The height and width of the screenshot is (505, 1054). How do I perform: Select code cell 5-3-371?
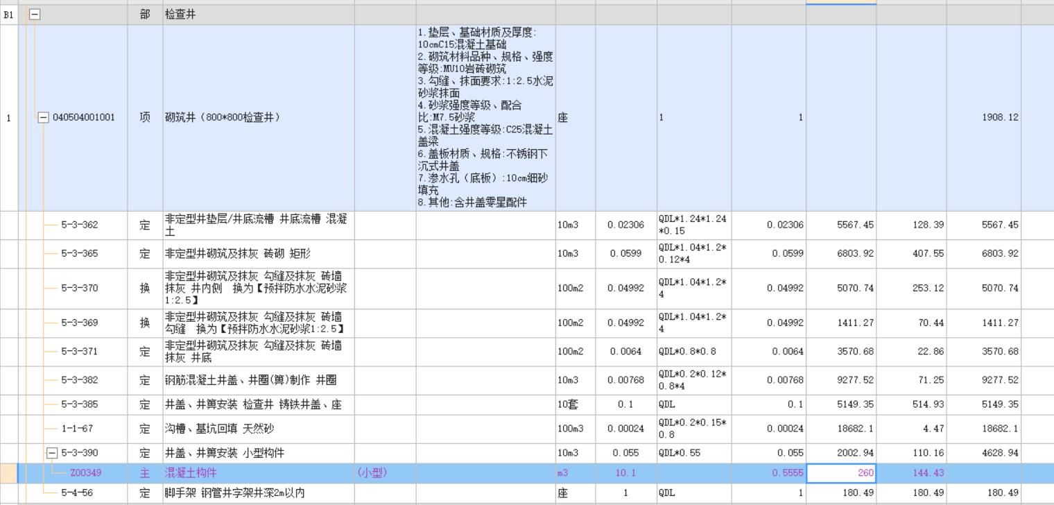click(80, 352)
